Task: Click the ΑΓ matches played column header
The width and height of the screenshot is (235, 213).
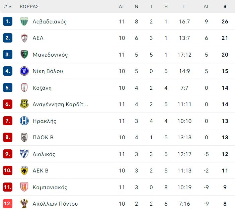Action: (122, 6)
